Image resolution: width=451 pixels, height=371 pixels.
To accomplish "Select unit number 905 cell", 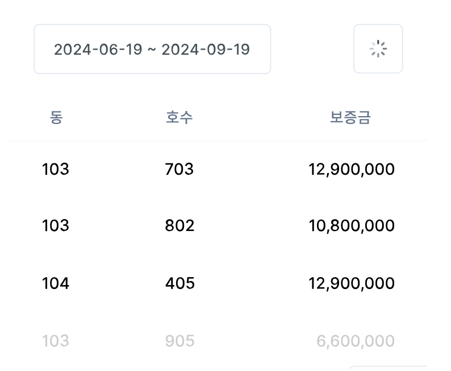I will point(179,341).
